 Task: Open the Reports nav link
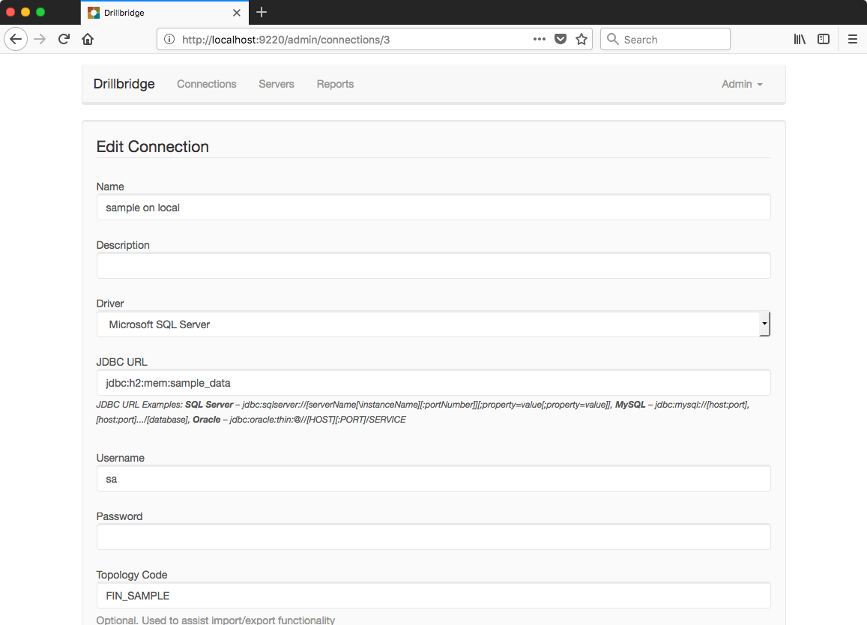pos(335,84)
